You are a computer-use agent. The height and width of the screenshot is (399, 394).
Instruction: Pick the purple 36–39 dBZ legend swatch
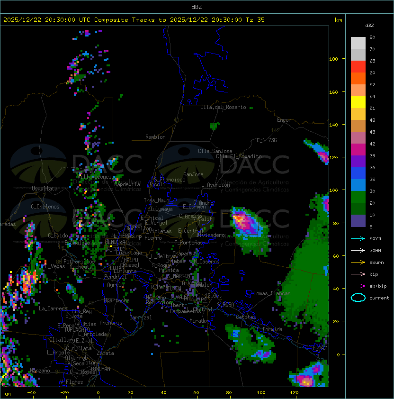click(358, 161)
